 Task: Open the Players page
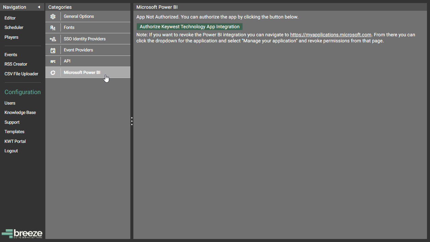(x=11, y=37)
